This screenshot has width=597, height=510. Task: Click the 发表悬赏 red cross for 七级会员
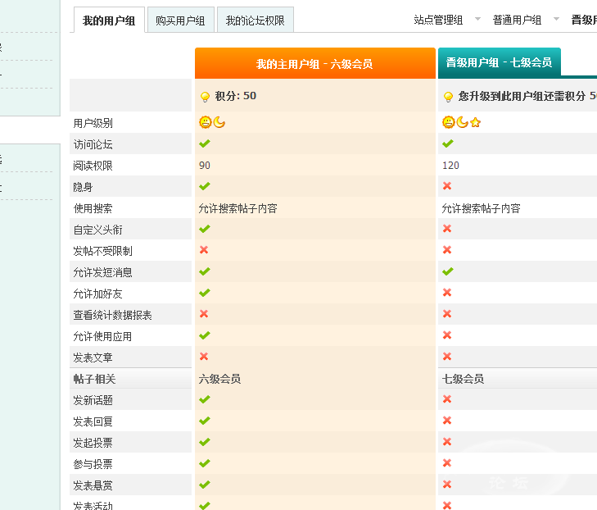coord(447,485)
